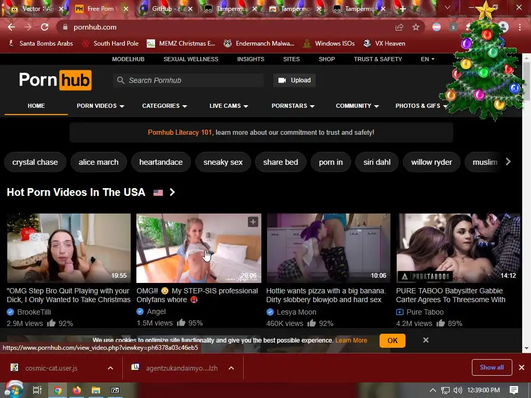
Task: Select the 'willow ryder' tag chip
Action: pos(431,162)
